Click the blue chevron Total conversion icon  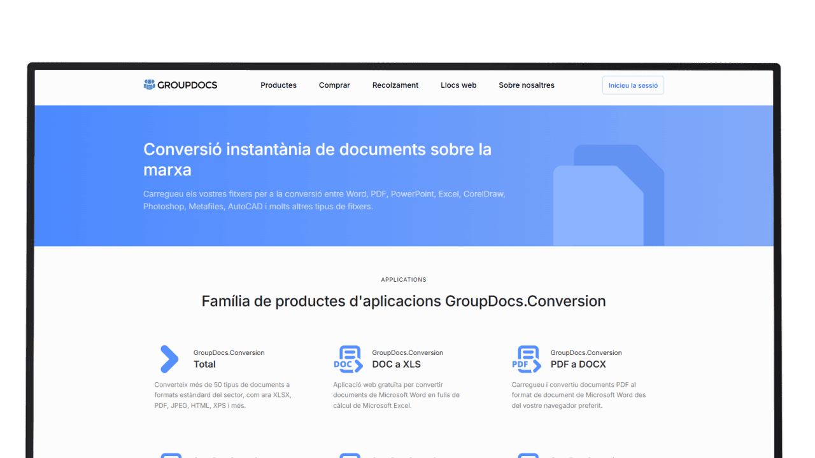point(169,359)
